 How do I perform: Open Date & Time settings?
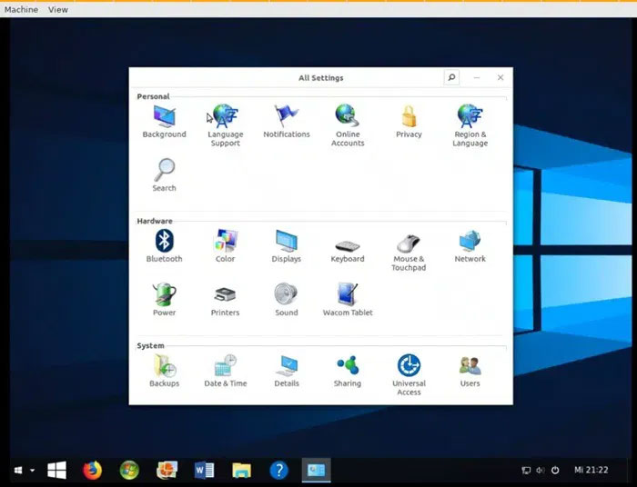pyautogui.click(x=226, y=371)
